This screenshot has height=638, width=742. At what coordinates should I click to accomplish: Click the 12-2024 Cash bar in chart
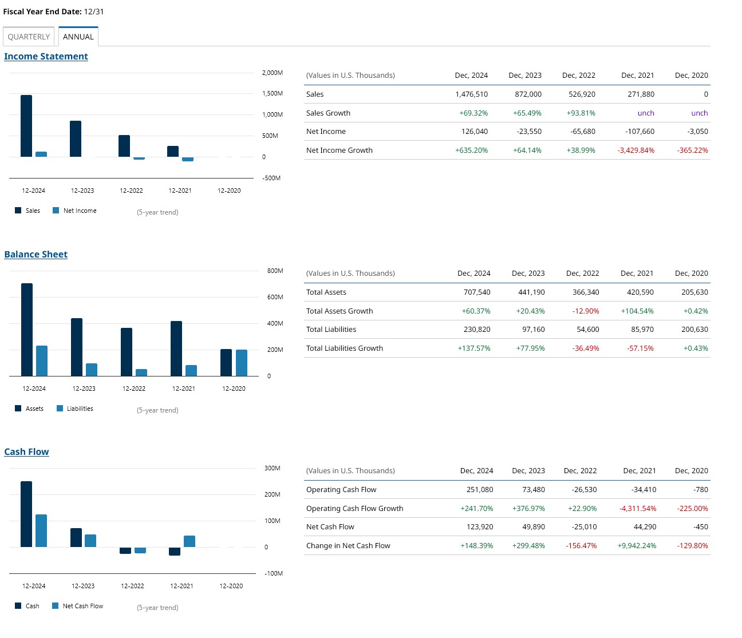point(26,514)
